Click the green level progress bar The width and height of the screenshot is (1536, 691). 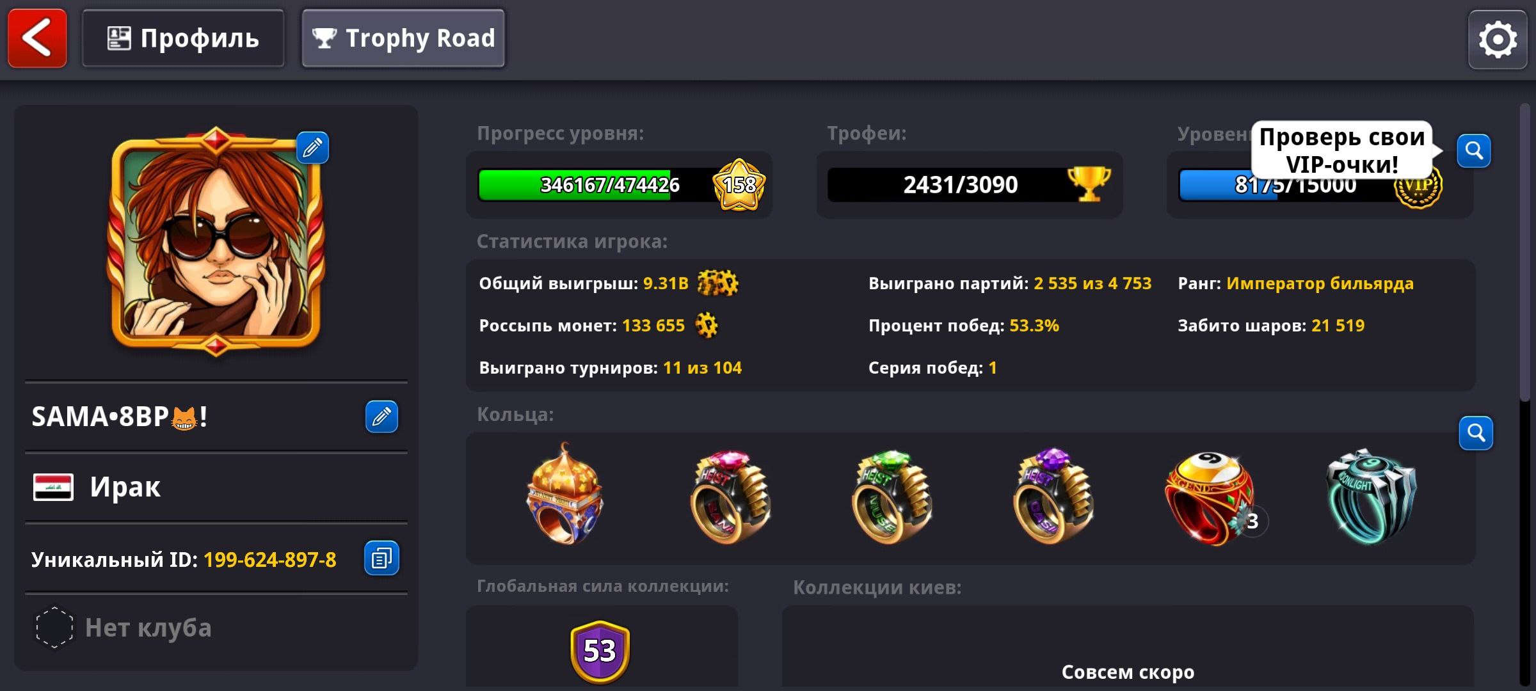[x=608, y=185]
